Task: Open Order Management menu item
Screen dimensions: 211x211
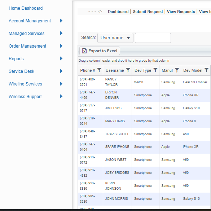Action: tap(27, 46)
